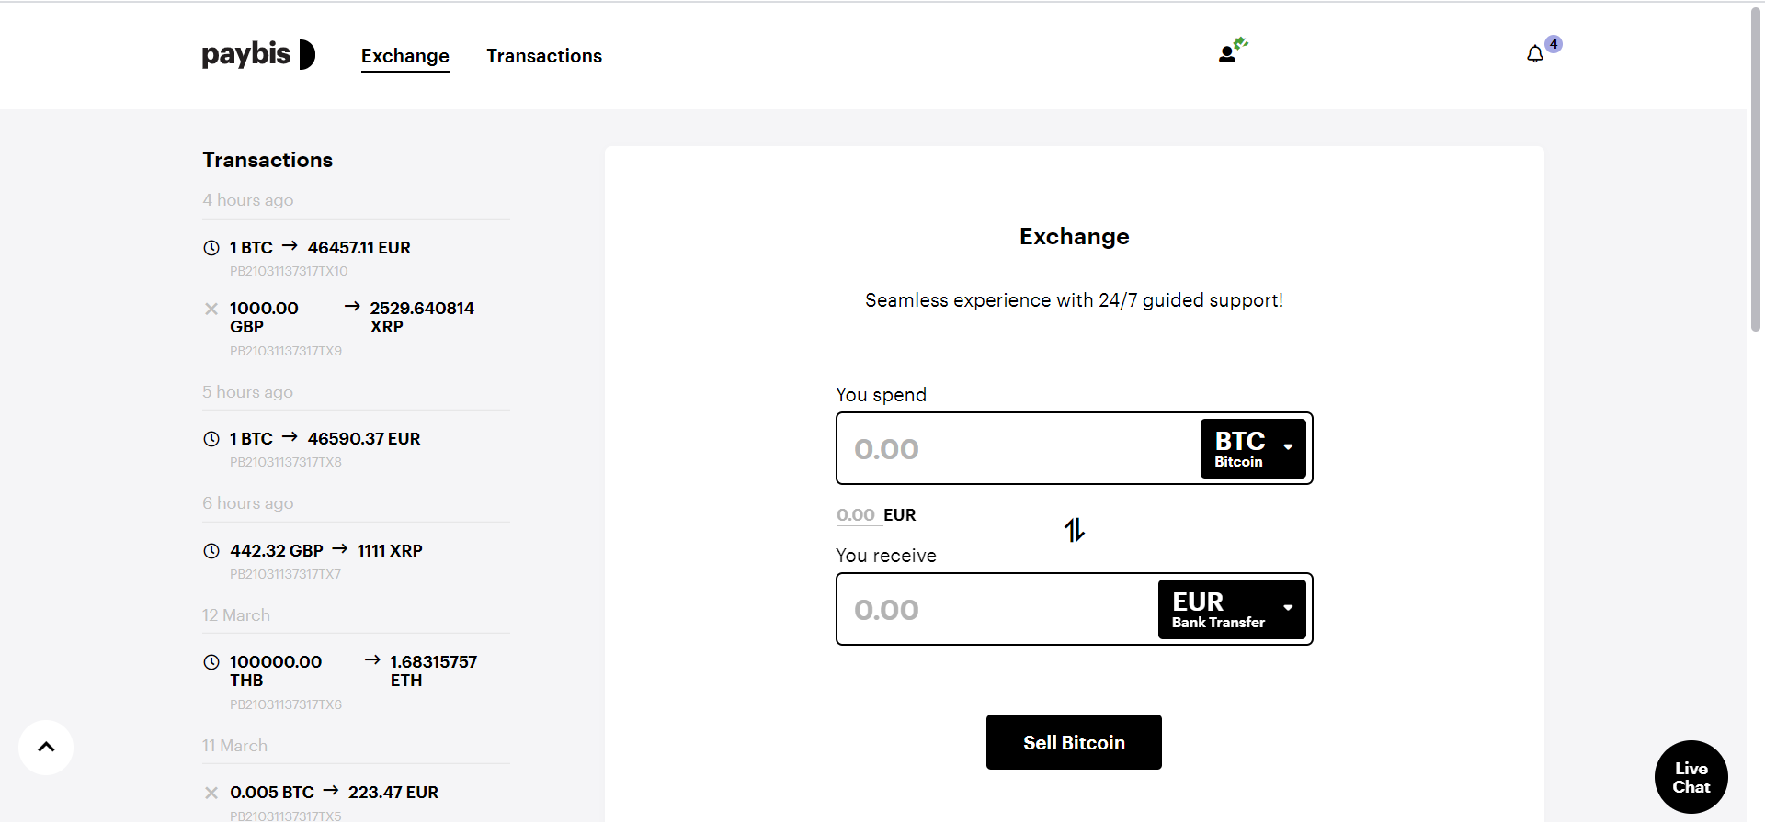Click the Paybis logo
The height and width of the screenshot is (822, 1765).
258,55
